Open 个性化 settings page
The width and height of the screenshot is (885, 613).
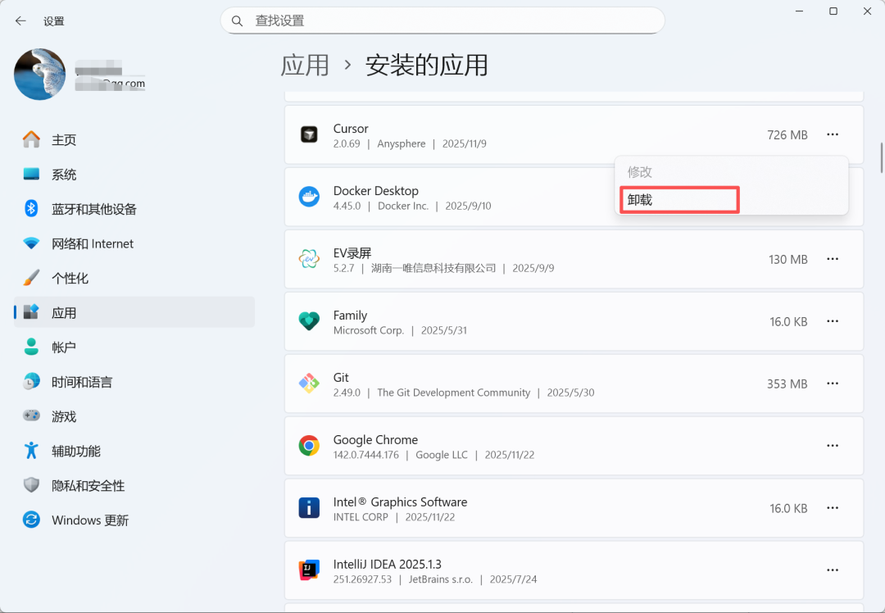tap(134, 278)
